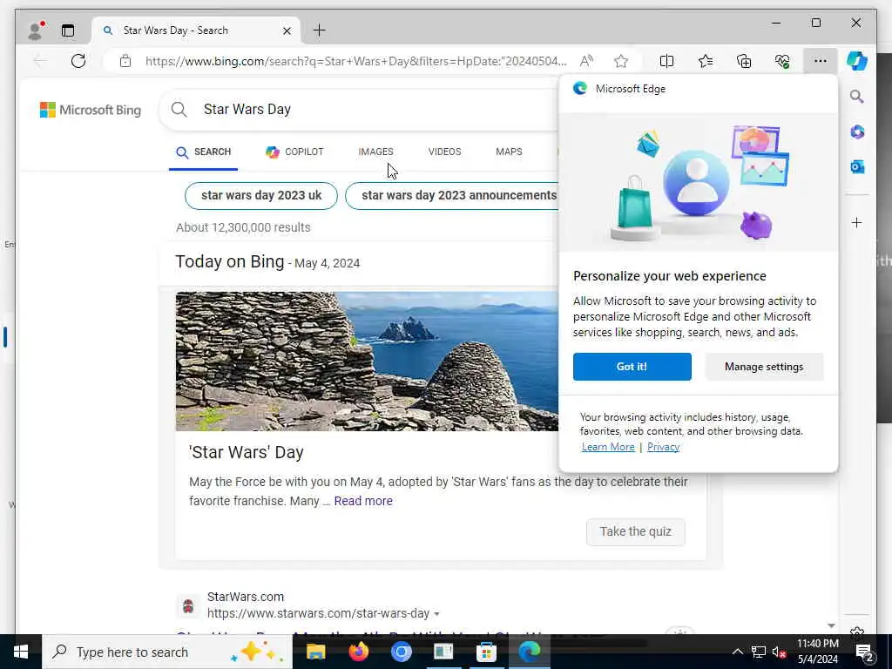Close the Star Wars Day tab

(287, 30)
